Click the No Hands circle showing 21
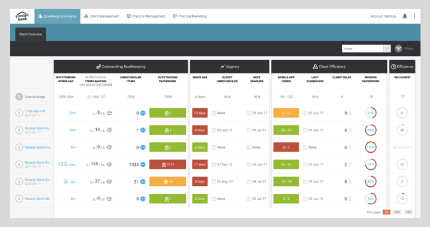Image resolution: width=430 pixels, height=227 pixels. point(402,164)
